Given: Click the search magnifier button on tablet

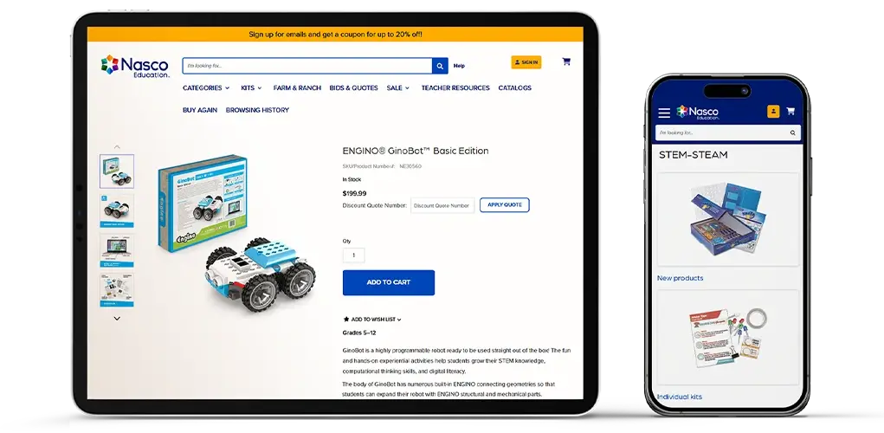Looking at the screenshot, I should (x=440, y=66).
